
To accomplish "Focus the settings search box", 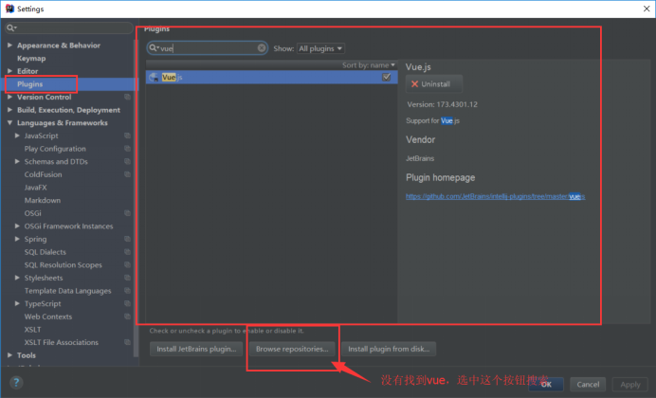I will point(69,28).
